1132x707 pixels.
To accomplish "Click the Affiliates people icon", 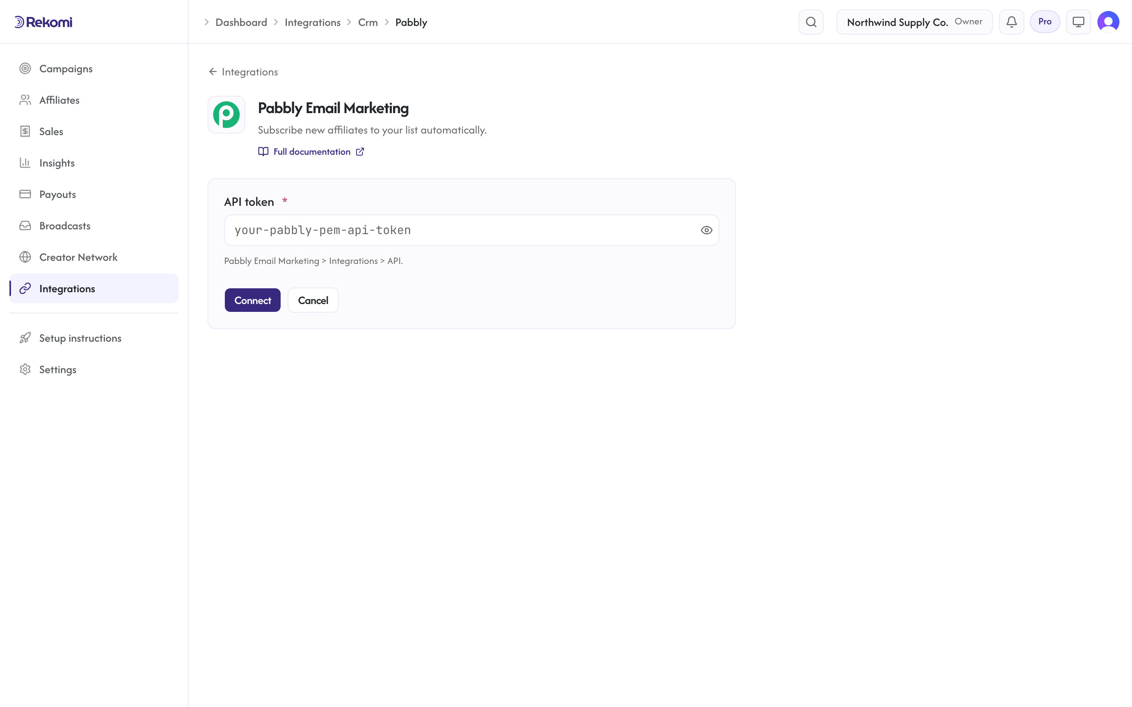I will point(25,100).
